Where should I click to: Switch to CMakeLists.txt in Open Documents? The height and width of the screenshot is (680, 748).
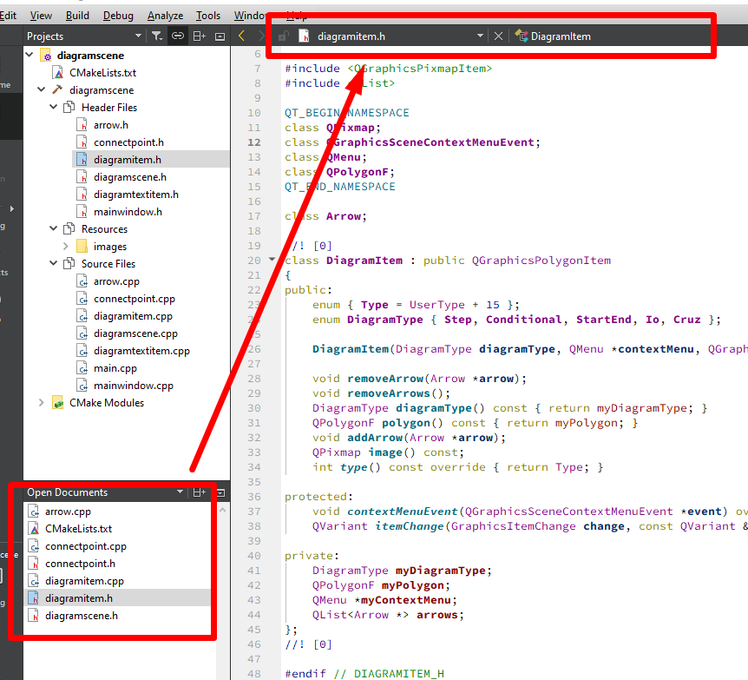pyautogui.click(x=79, y=529)
